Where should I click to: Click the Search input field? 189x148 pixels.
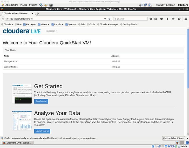(x=130, y=19)
